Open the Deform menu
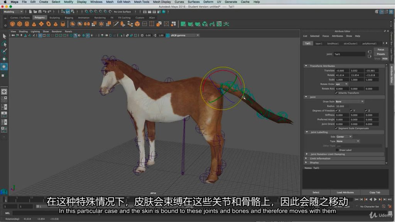Image resolution: width=395 pixels, height=222 pixels. point(208,2)
